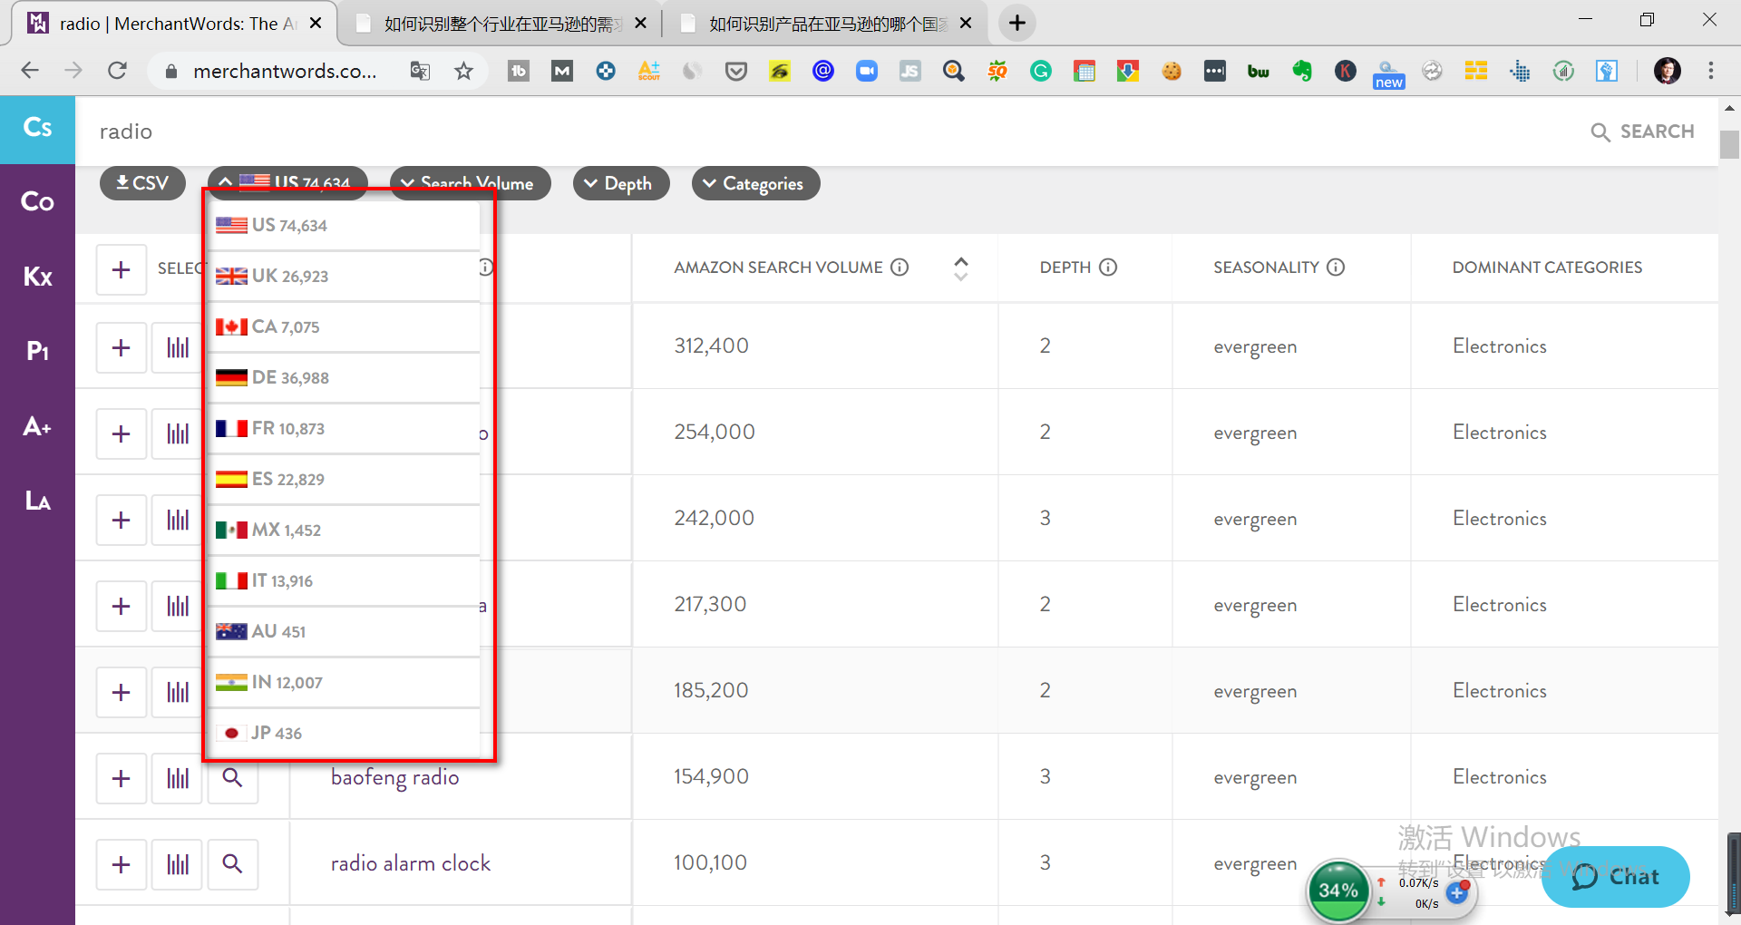Select IT 13,916 in country list
Viewport: 1741px width, 925px height.
pos(345,580)
